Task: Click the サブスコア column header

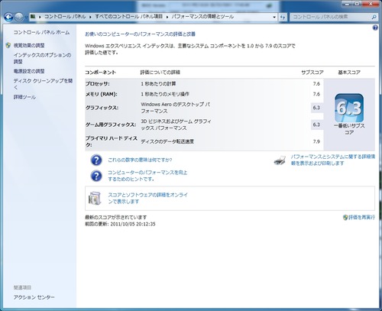Action: tap(312, 73)
